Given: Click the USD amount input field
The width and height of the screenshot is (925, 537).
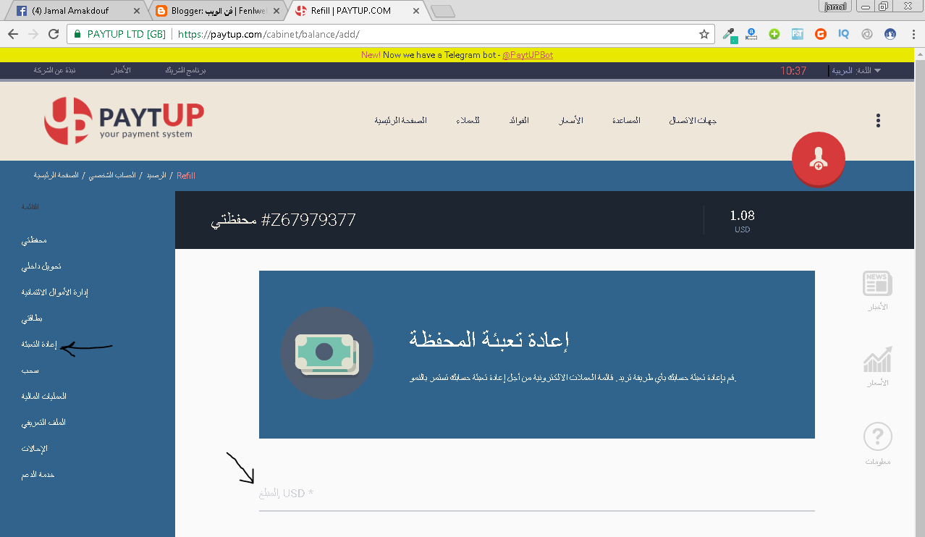Looking at the screenshot, I should [x=536, y=494].
